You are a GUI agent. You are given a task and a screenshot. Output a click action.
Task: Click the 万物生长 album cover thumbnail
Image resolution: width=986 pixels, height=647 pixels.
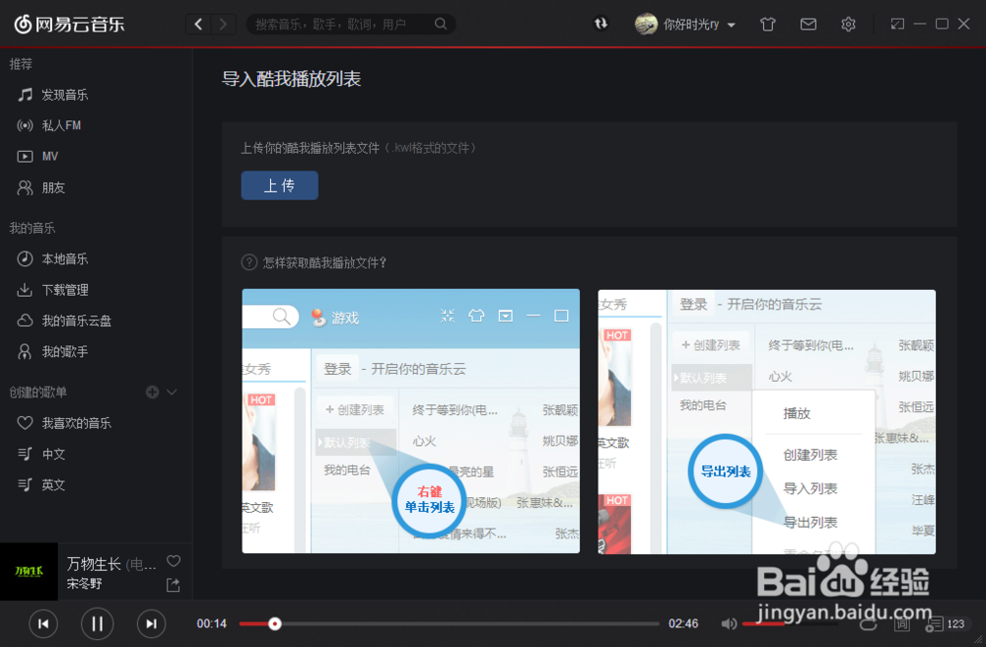pos(29,571)
